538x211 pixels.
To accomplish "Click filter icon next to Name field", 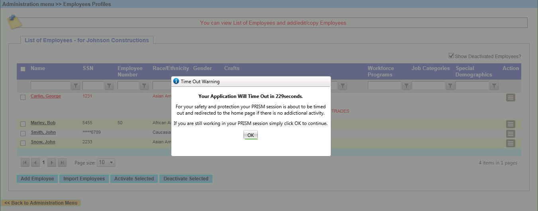I will 75,86.
